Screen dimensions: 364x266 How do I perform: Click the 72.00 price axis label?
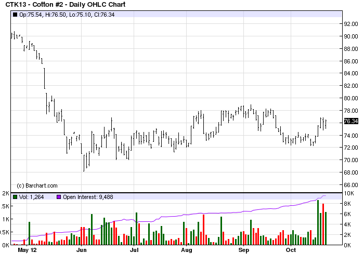(351, 148)
